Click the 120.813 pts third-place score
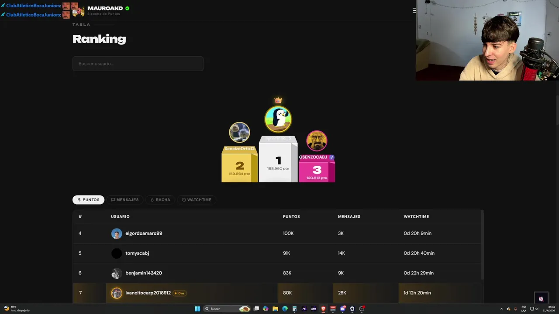Screen dimensions: 559x314 click(317, 178)
